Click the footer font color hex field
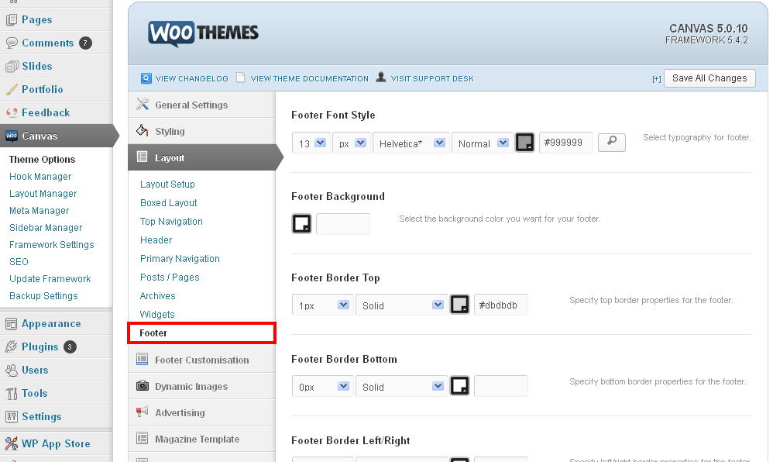Screen dimensions: 773x462 [x=566, y=143]
